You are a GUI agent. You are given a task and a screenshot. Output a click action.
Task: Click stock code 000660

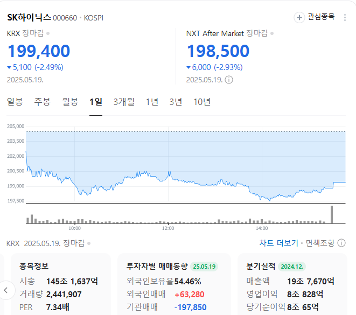[x=65, y=18]
